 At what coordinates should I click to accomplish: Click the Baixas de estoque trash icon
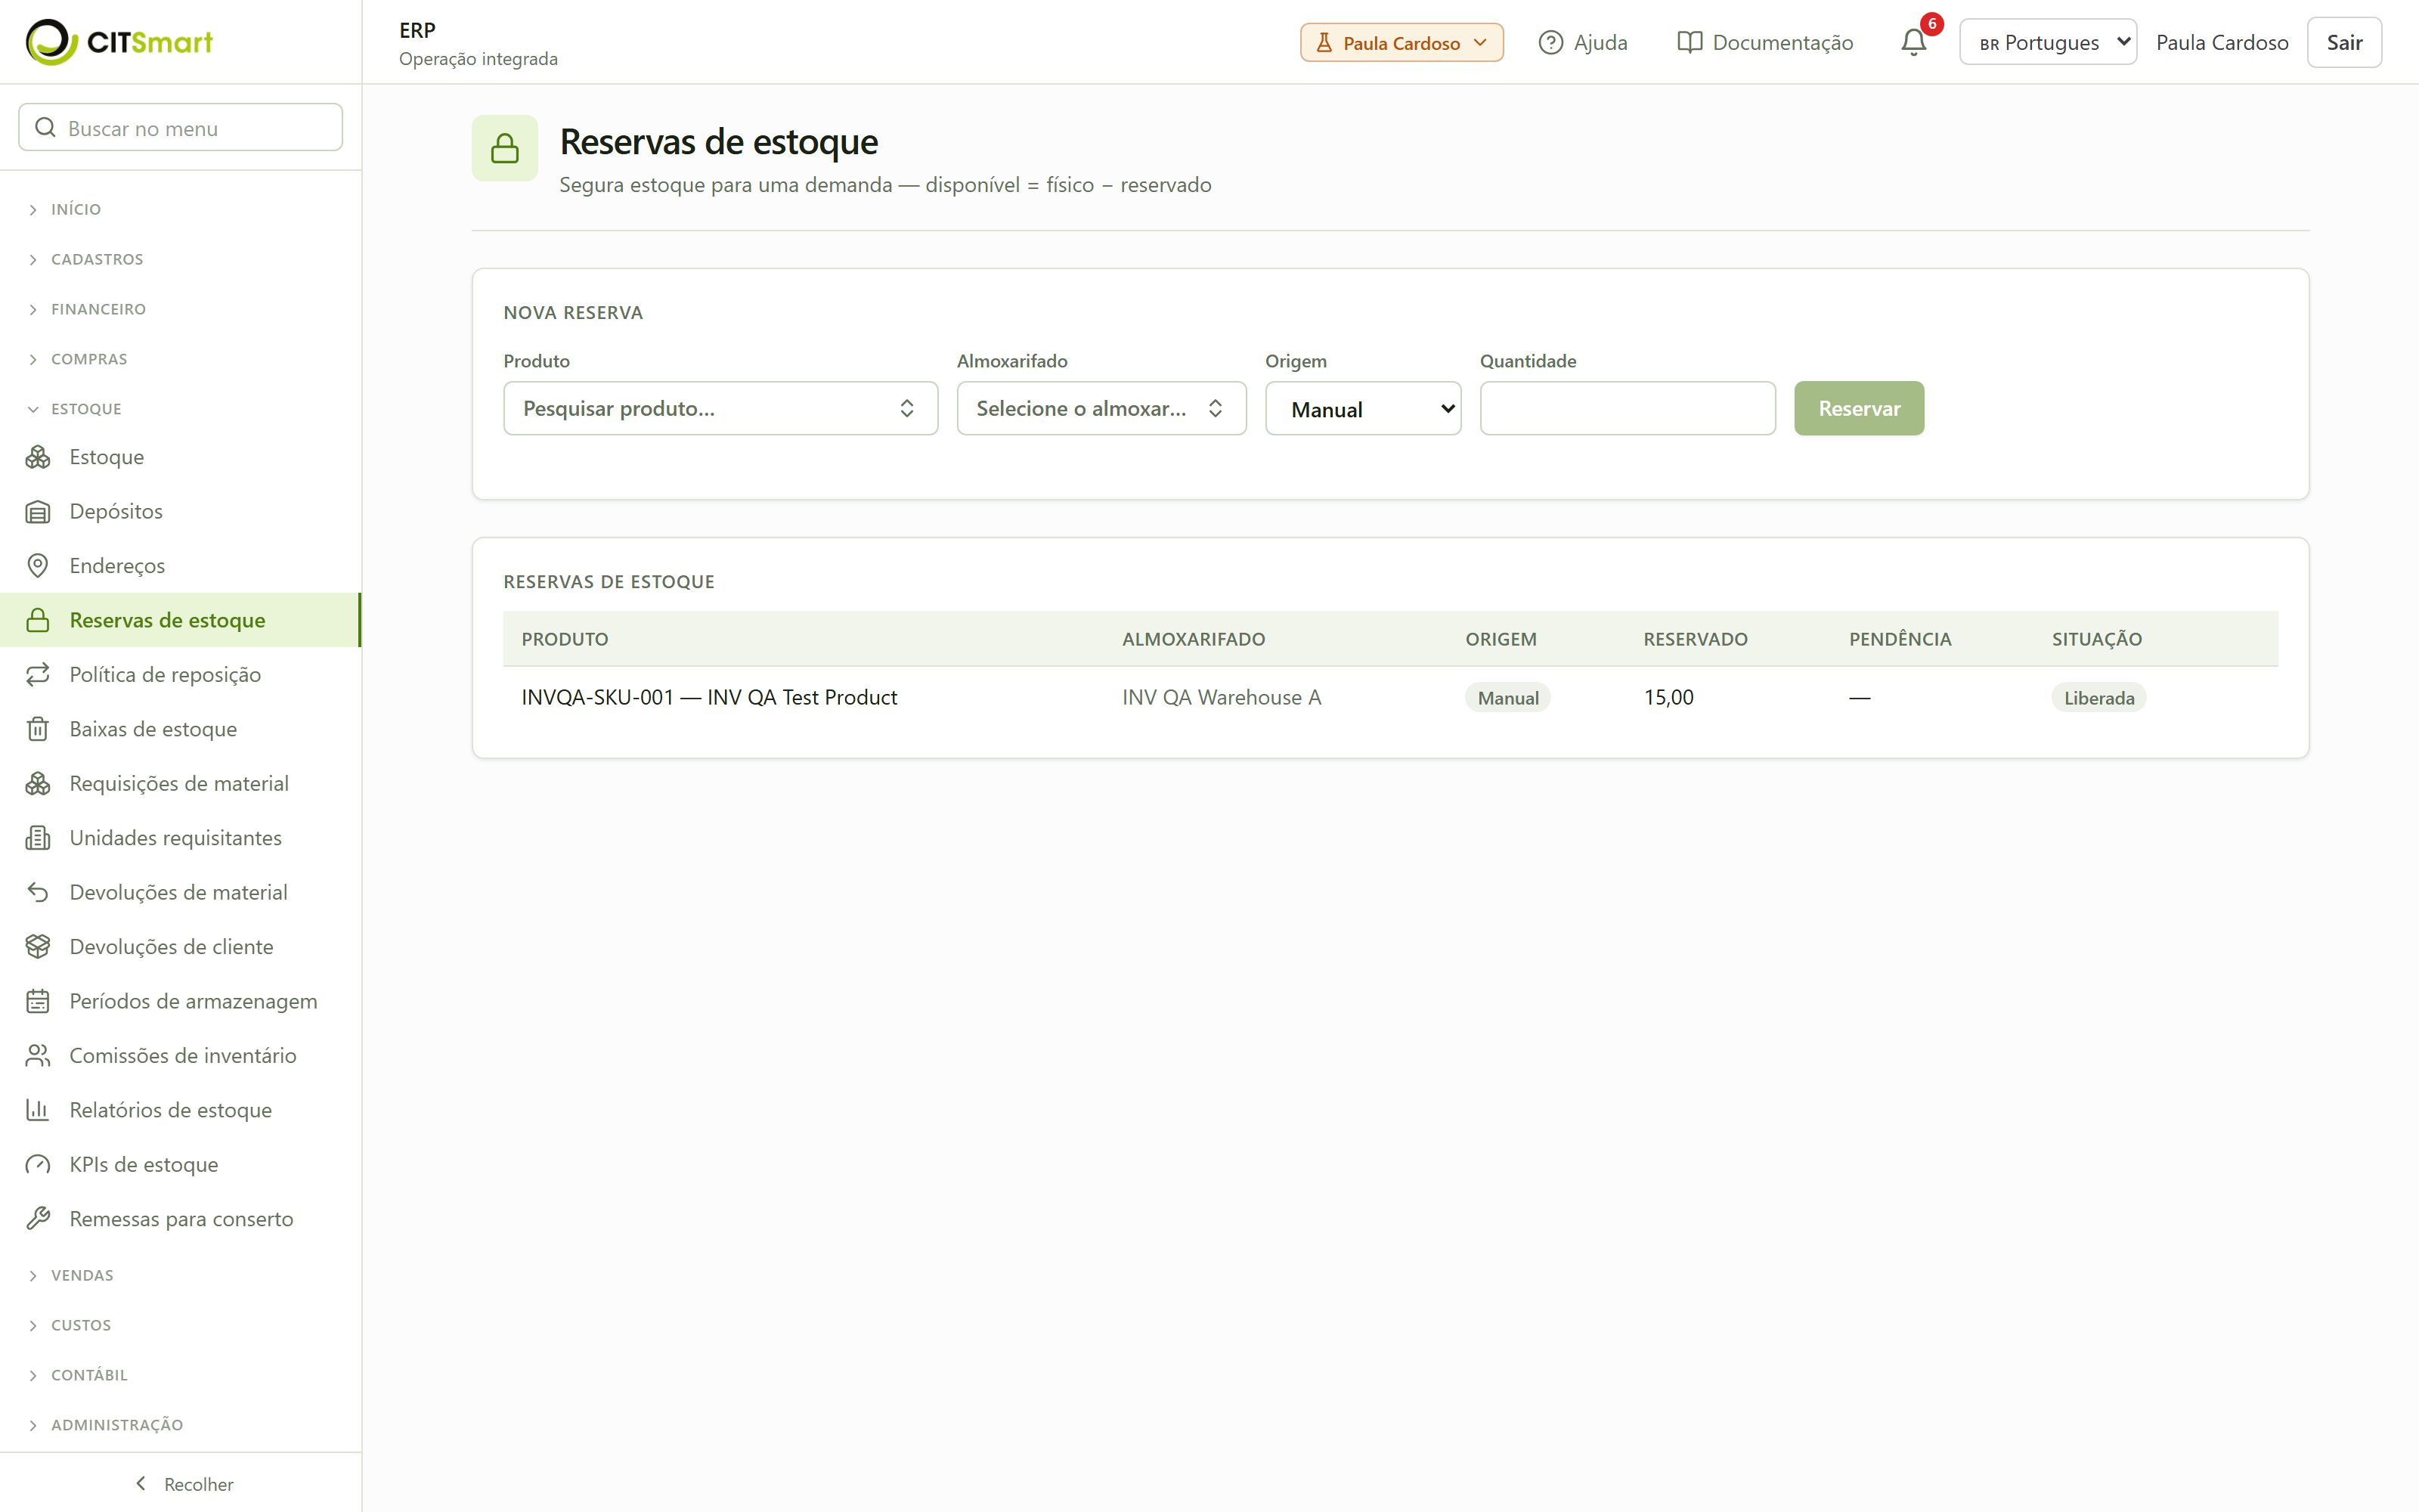coord(38,729)
